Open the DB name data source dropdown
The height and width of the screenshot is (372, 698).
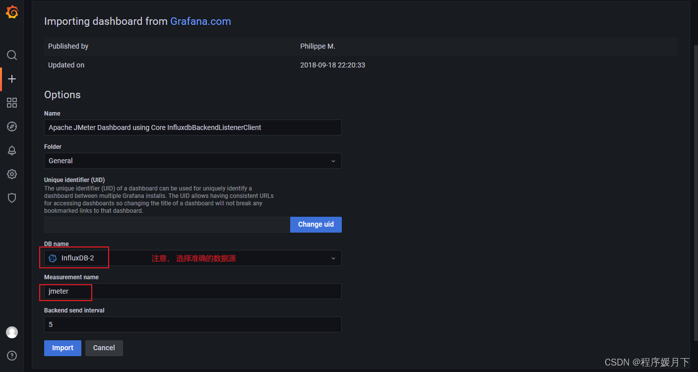[193, 258]
